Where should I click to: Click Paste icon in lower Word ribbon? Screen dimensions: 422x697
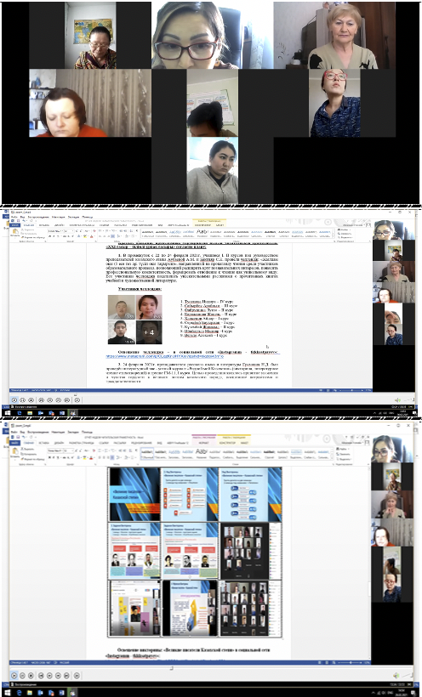click(x=15, y=450)
